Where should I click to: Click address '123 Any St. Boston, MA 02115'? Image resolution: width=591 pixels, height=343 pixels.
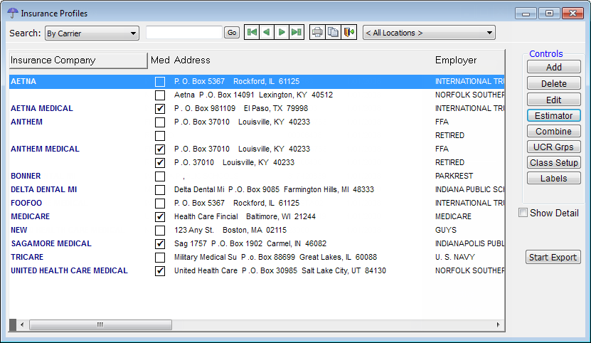click(x=230, y=230)
